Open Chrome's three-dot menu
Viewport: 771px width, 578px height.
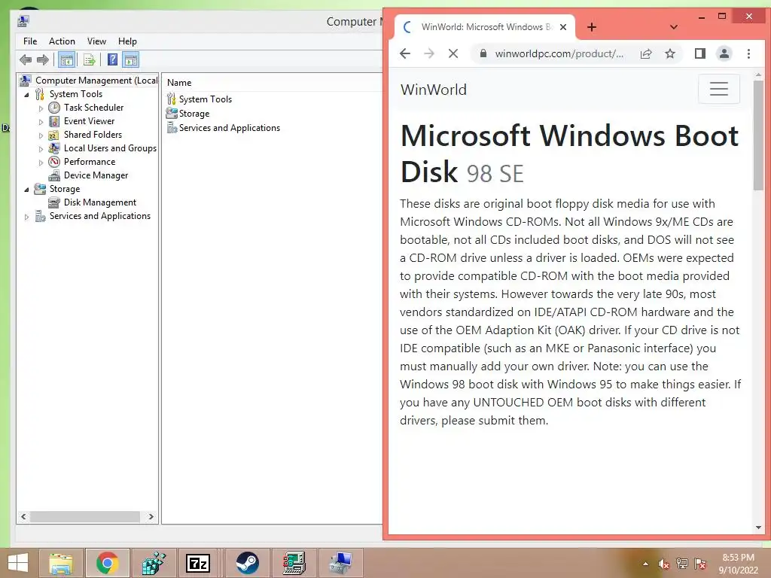[x=748, y=53]
